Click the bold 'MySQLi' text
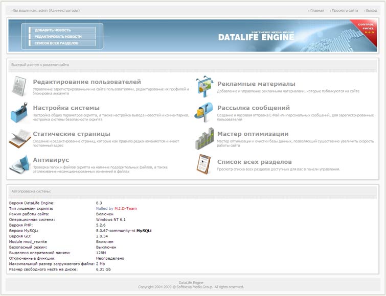This screenshot has width=386, height=296. 144,231
